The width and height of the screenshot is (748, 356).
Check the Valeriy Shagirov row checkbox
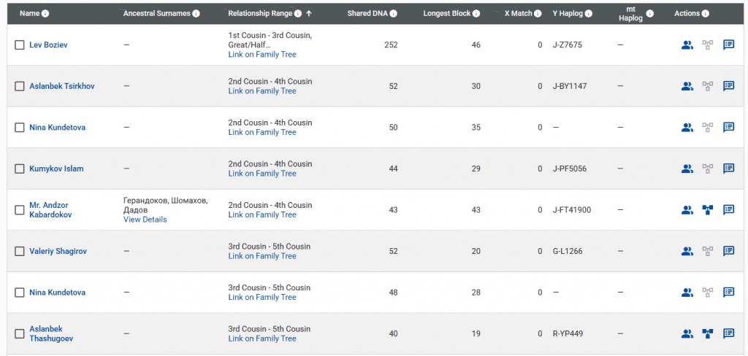pyautogui.click(x=20, y=251)
